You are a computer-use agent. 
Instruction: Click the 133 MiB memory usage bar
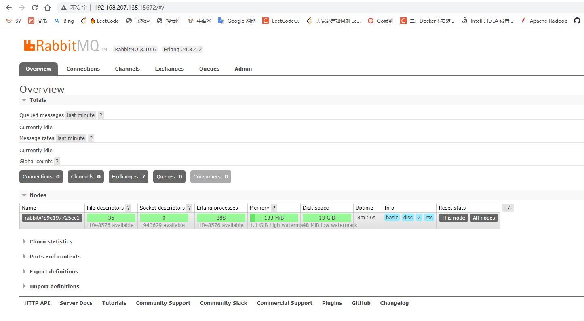point(274,218)
